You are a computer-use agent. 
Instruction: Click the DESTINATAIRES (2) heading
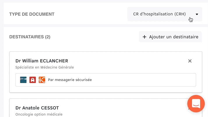pyautogui.click(x=30, y=37)
